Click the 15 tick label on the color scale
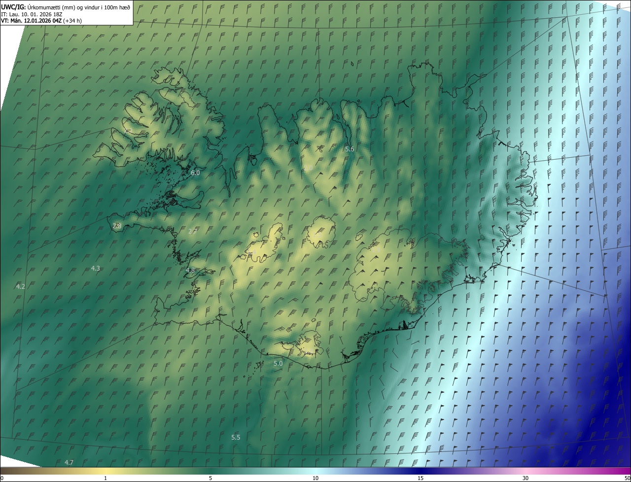This screenshot has height=482, width=631. (x=421, y=478)
